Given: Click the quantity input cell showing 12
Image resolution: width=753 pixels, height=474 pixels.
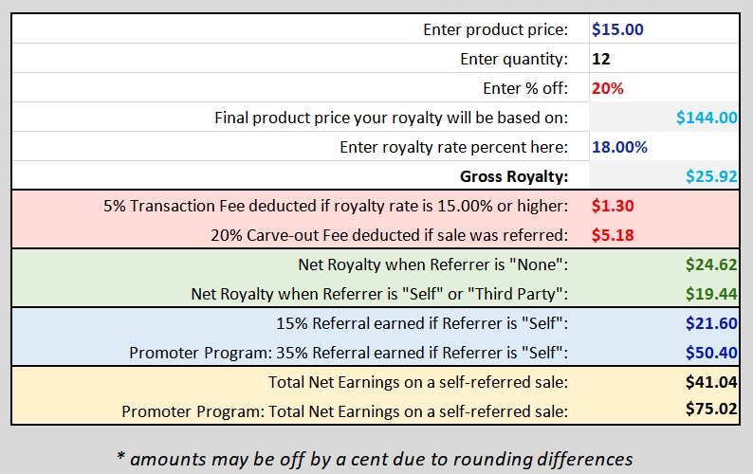Looking at the screenshot, I should (x=664, y=59).
